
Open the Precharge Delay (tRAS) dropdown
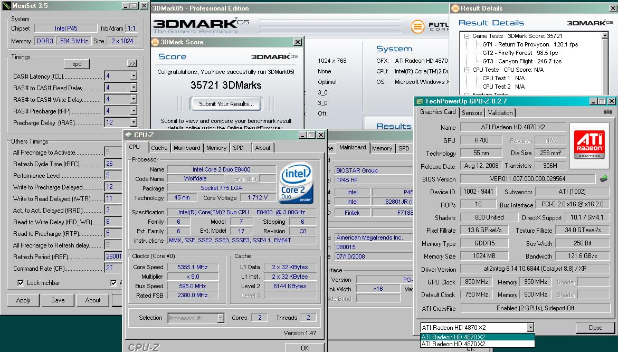tap(134, 122)
